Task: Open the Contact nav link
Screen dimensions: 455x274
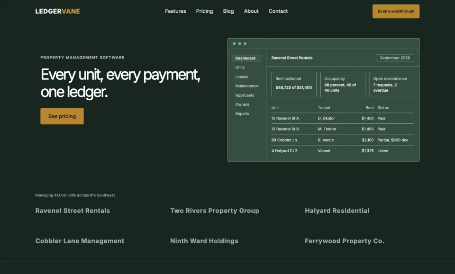Action: [278, 11]
